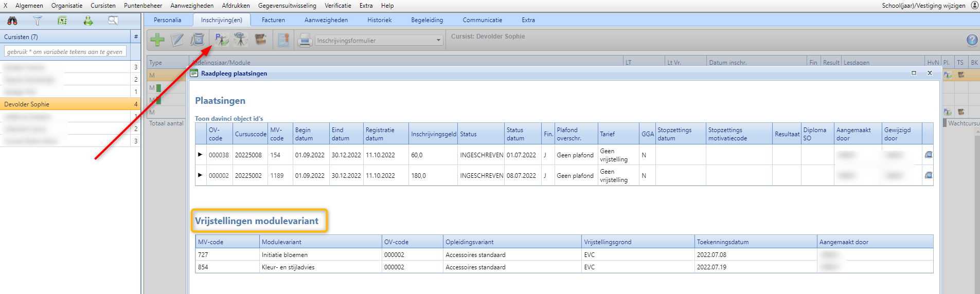
Task: Open the Gegevensuitwisseling menu
Action: (287, 6)
